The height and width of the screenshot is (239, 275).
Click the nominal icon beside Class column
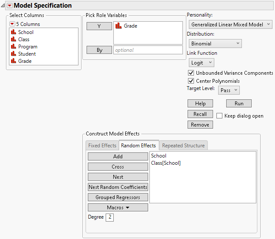13,39
